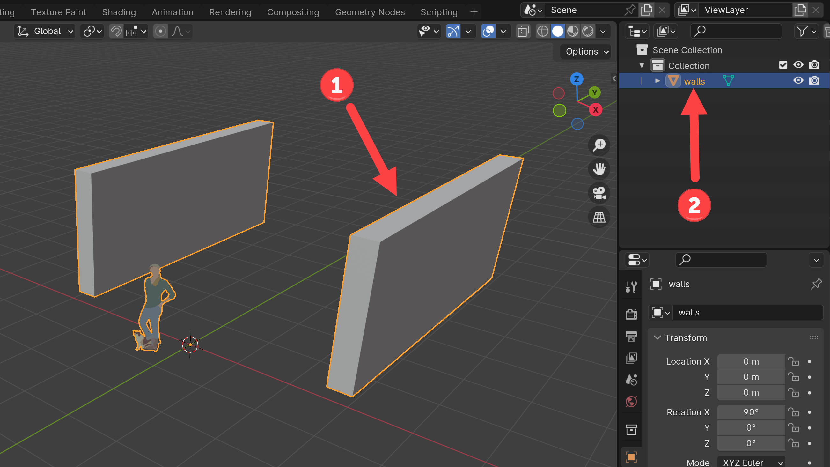Open overlays options dropdown arrow
The width and height of the screenshot is (830, 467).
pyautogui.click(x=503, y=31)
